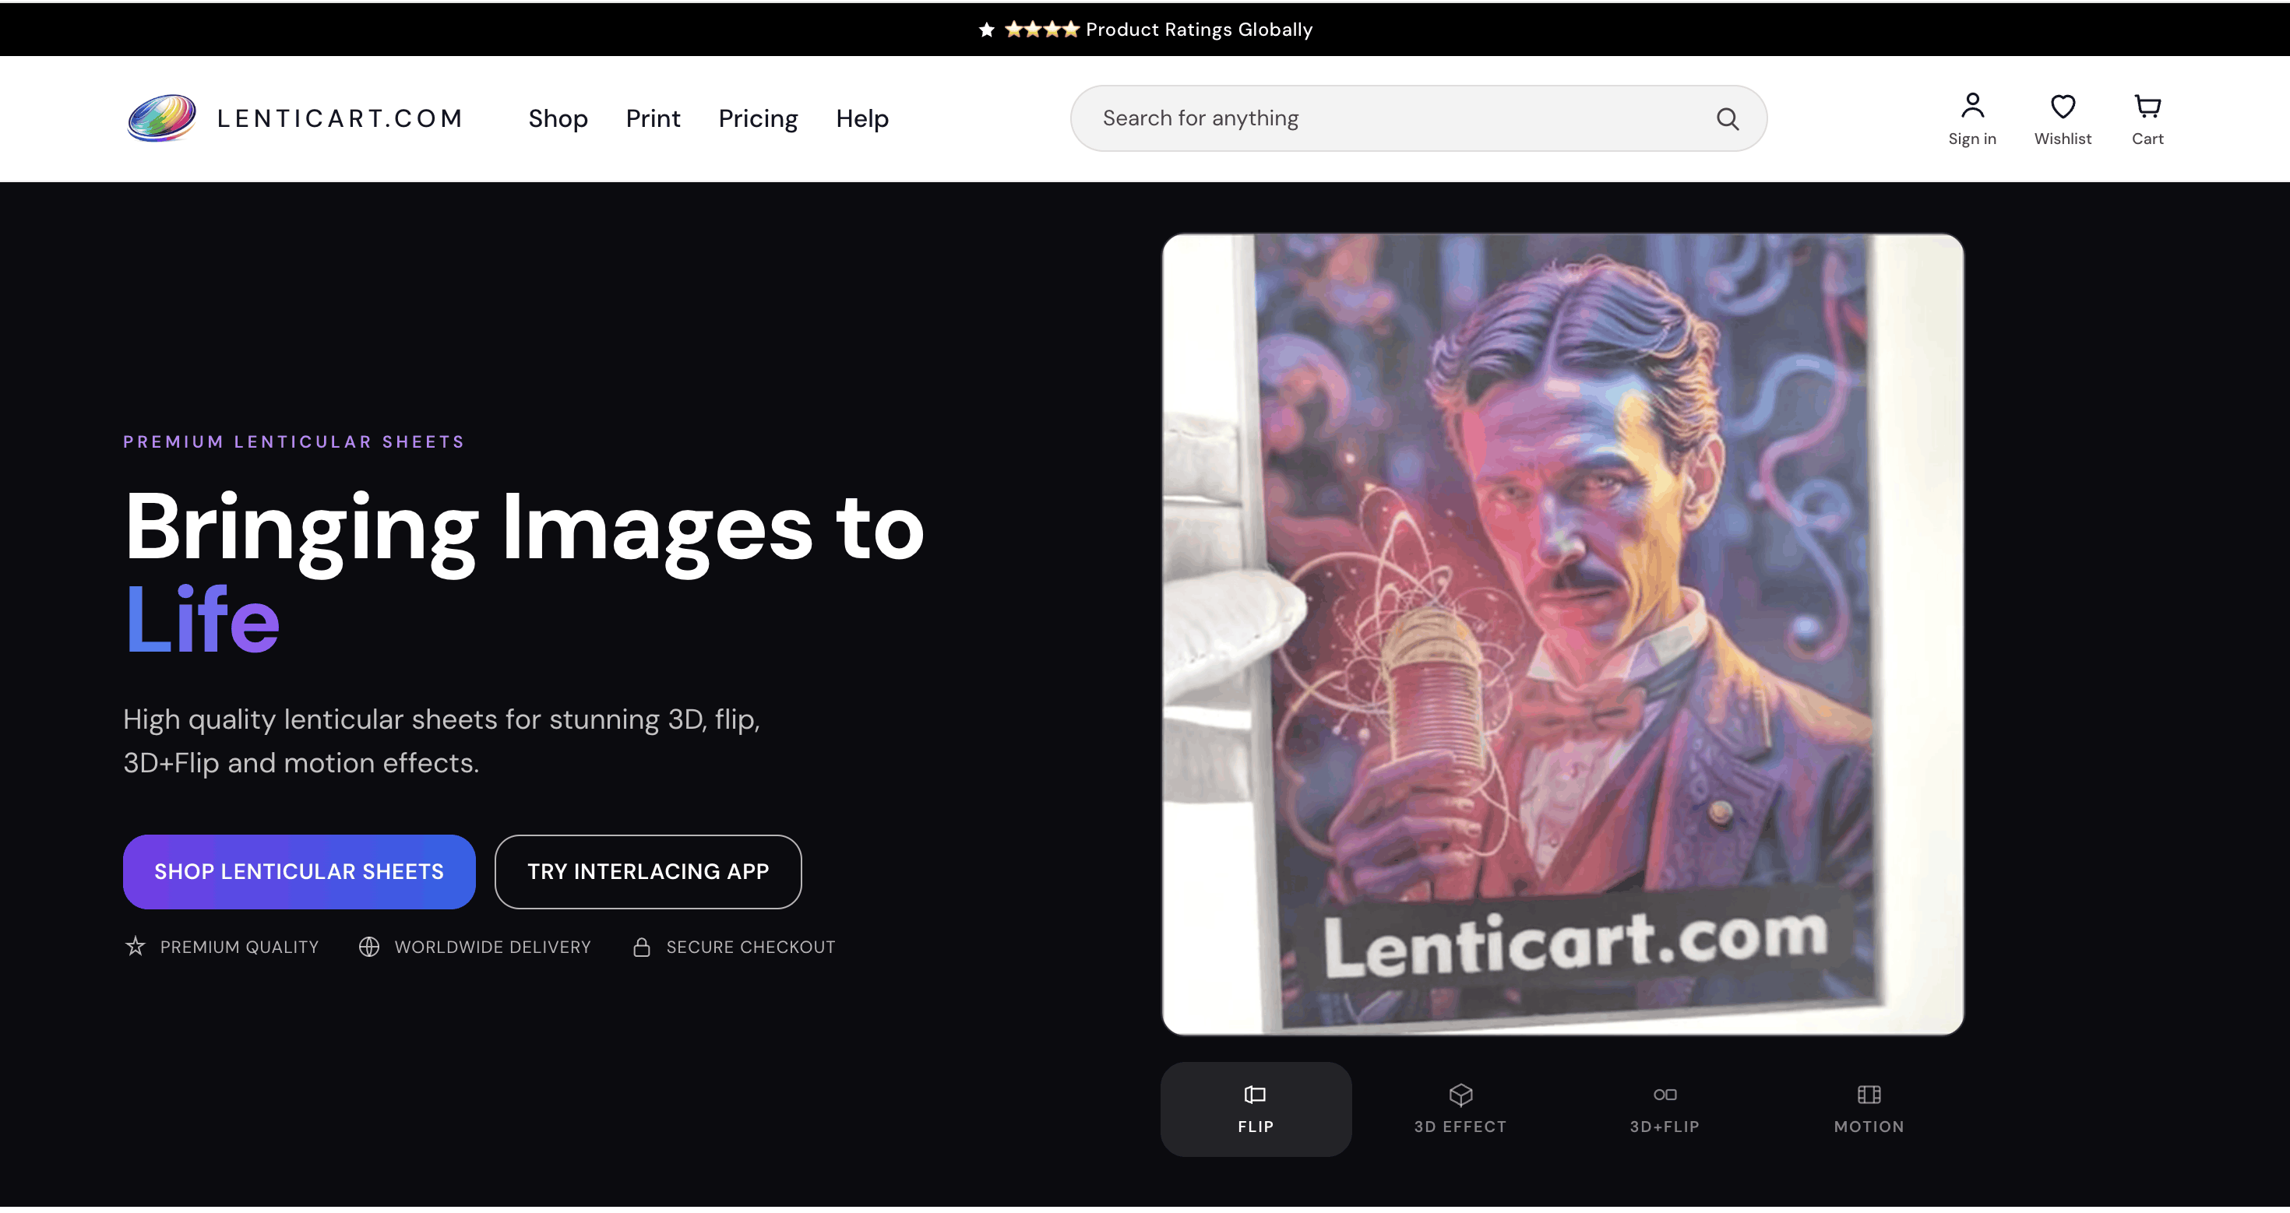Click the Premium Quality star icon

coord(135,947)
